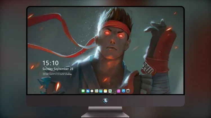
Task: Open the Maps app in the dock
Action: pyautogui.click(x=96, y=91)
